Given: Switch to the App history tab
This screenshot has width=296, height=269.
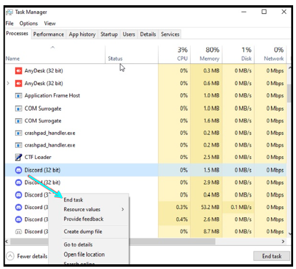Looking at the screenshot, I should (x=82, y=34).
